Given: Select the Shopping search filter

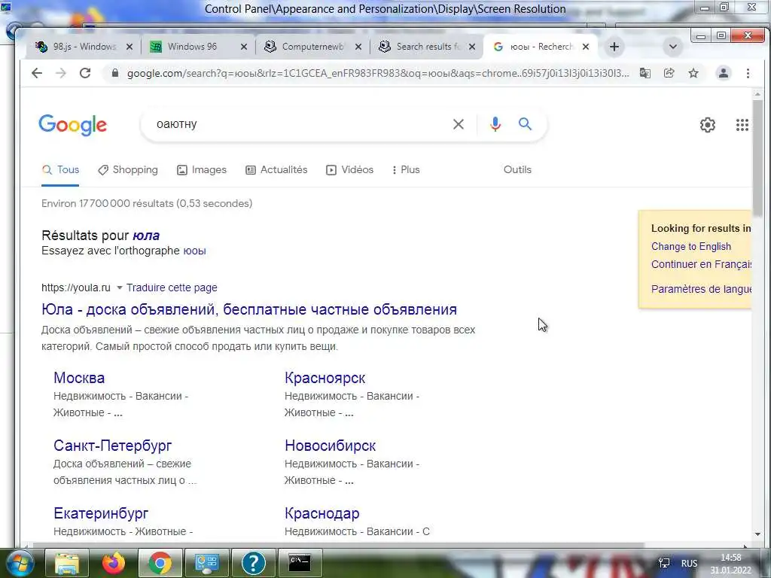Looking at the screenshot, I should click(x=128, y=169).
